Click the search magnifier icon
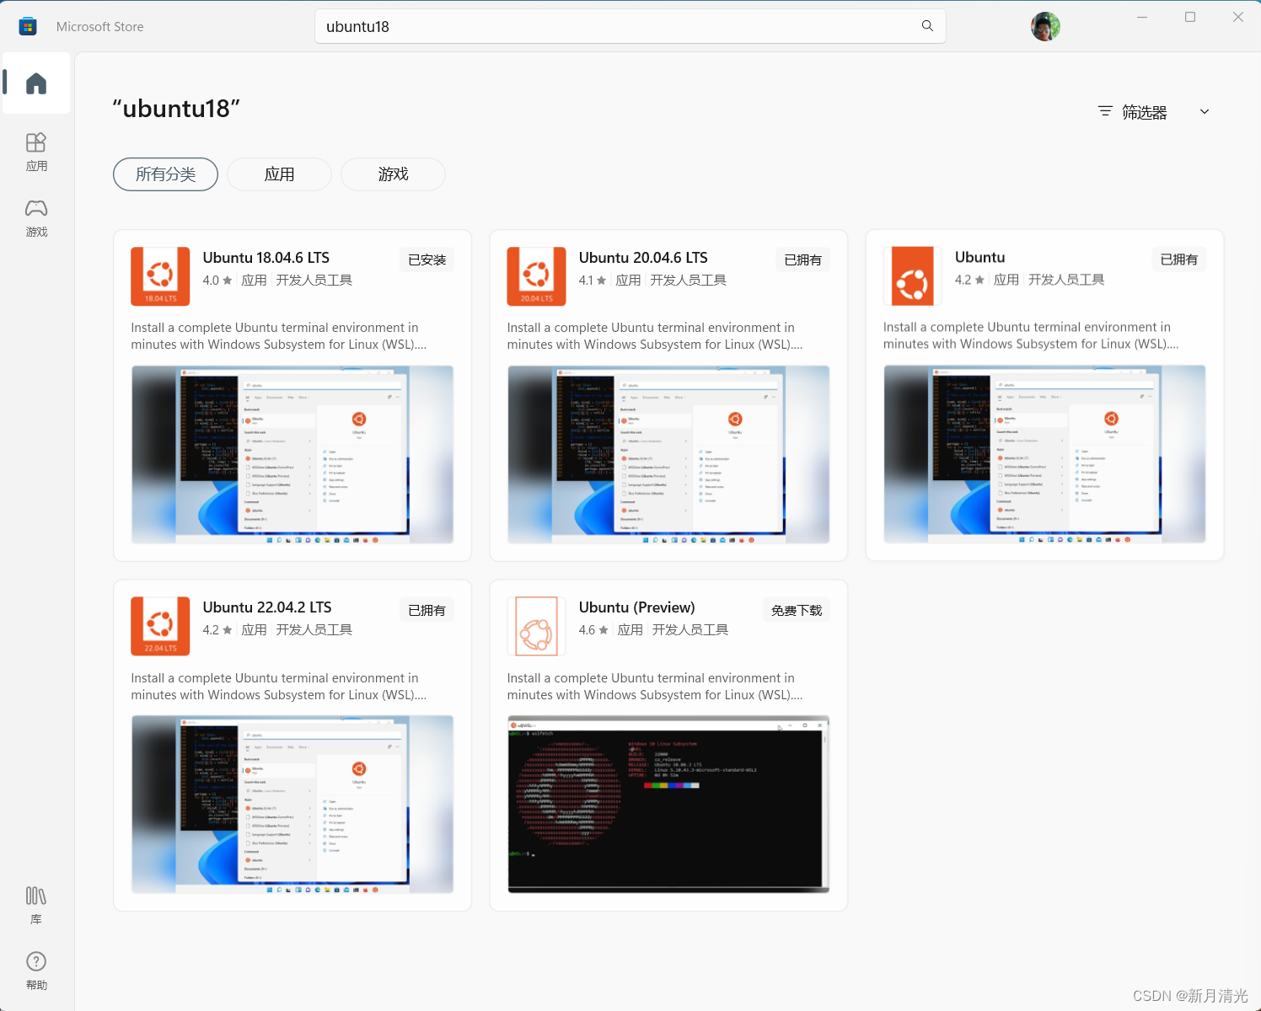The width and height of the screenshot is (1261, 1011). pos(927,26)
